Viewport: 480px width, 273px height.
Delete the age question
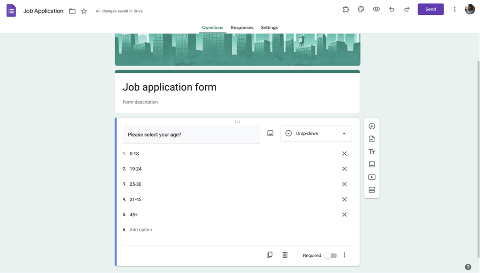(x=285, y=255)
